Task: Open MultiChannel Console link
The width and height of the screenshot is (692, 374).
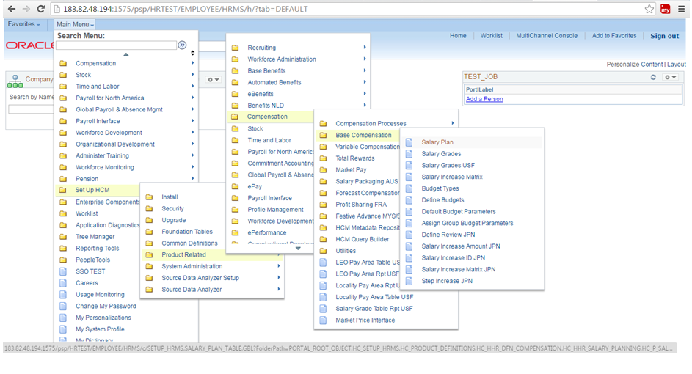Action: click(547, 36)
